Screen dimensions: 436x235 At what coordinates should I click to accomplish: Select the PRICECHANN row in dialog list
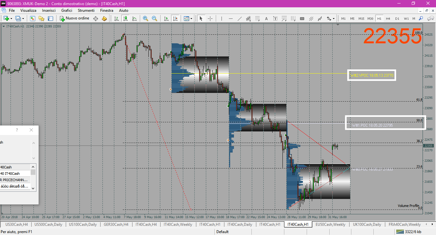pos(15,180)
